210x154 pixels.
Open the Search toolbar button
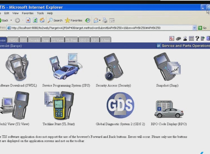(x=55, y=20)
